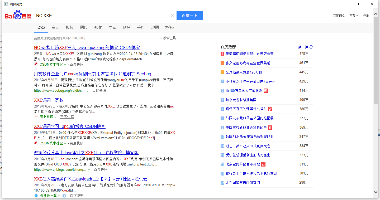Open the 简书社区 dropdown arrow

55,117
